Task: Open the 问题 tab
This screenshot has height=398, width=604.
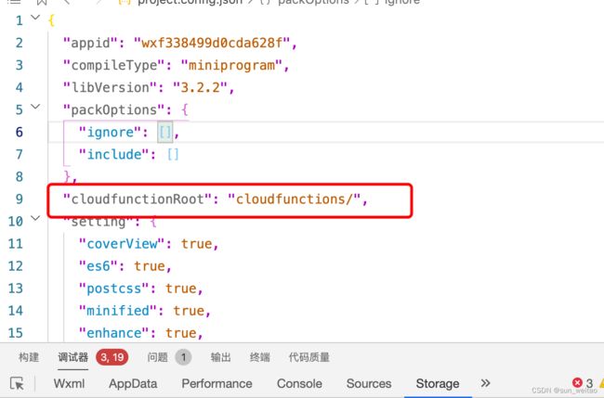Action: tap(157, 357)
